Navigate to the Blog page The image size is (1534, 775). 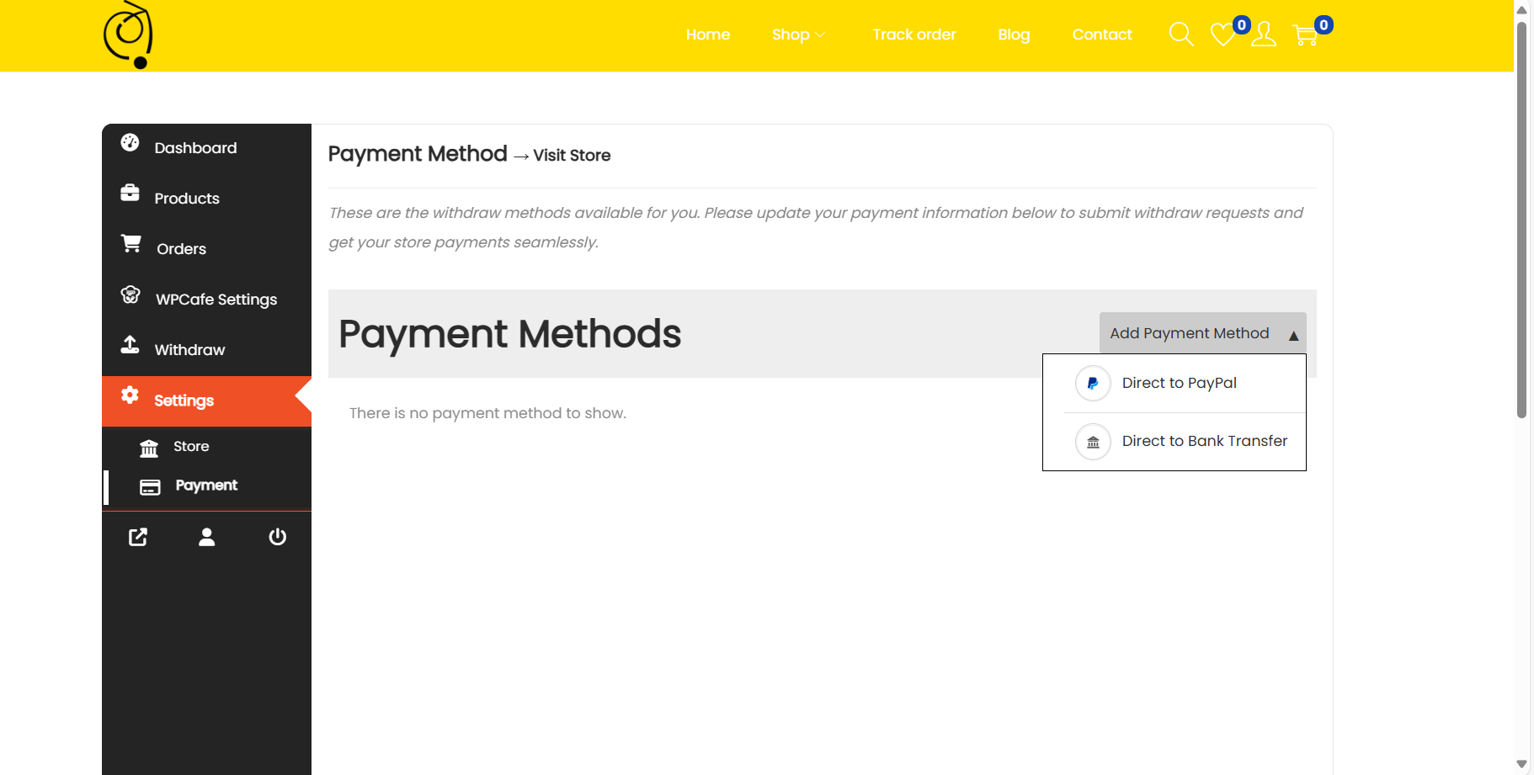[1014, 35]
